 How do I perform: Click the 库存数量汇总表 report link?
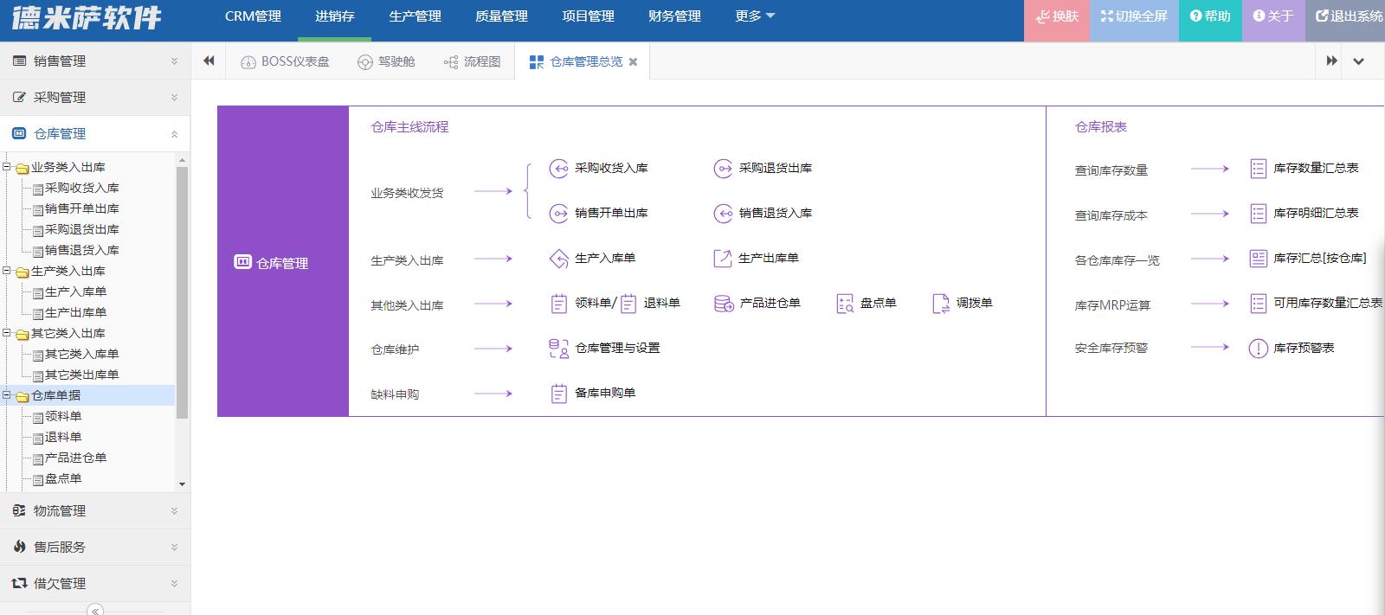tap(1315, 169)
